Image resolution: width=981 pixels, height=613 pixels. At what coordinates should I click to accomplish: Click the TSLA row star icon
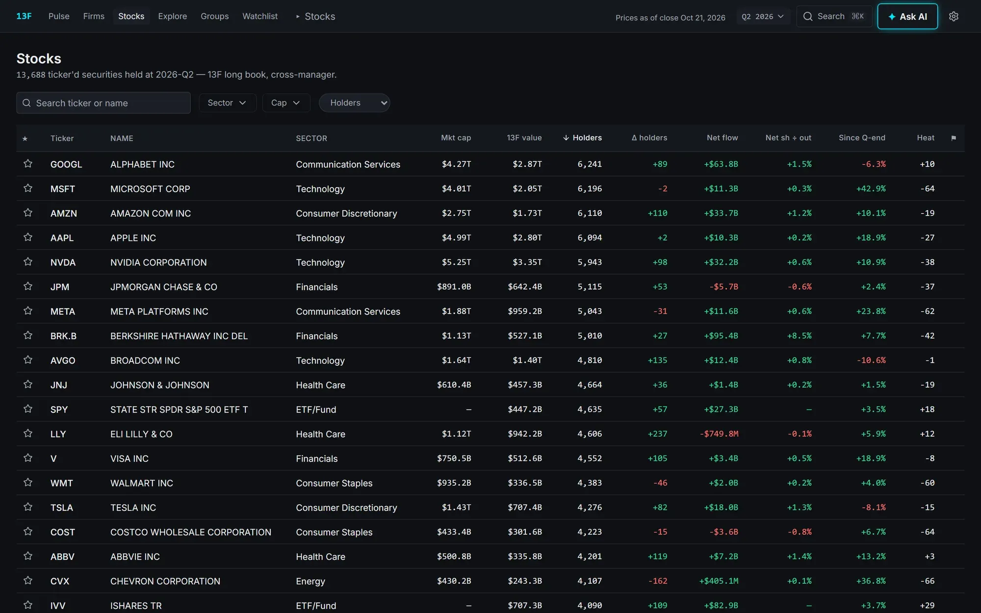(x=28, y=507)
